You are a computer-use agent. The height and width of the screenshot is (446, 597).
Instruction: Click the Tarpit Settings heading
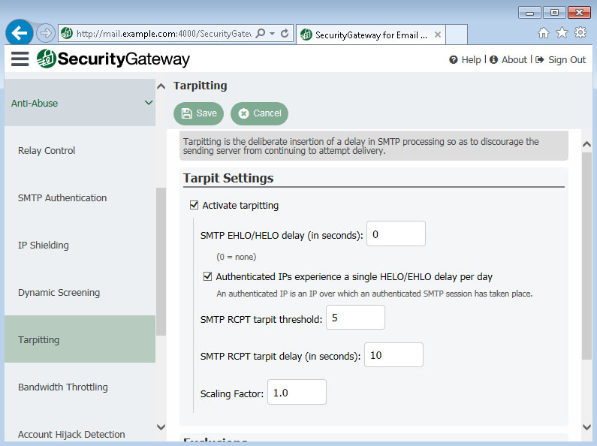click(x=228, y=178)
